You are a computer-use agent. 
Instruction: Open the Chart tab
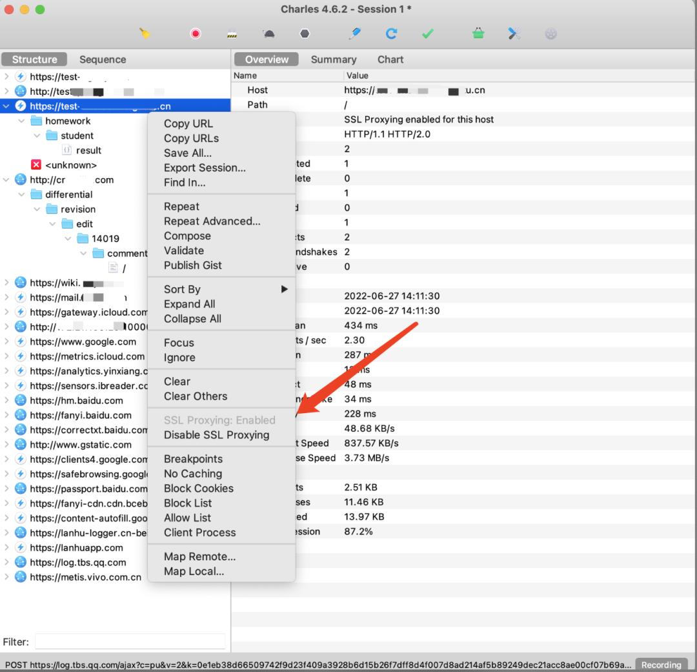click(x=390, y=59)
